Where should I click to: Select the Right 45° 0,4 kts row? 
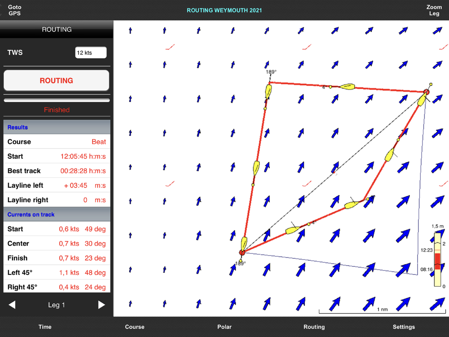coord(57,287)
